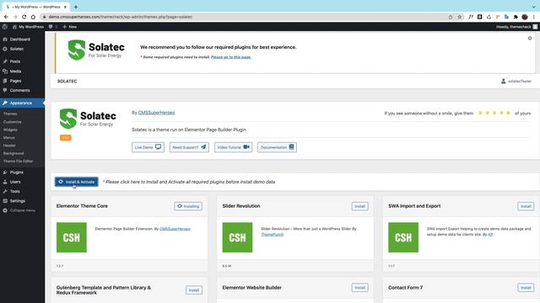
Task: Open Background submenu item
Action: [13, 153]
